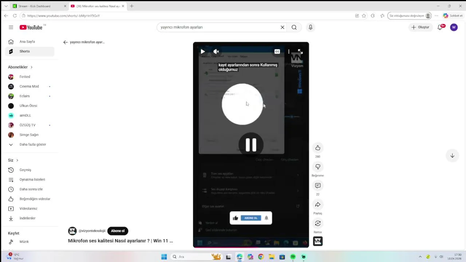Open the Siz olduğunuzu doğrulayın profile button
Viewport: 466px width, 262px height.
coord(410,16)
